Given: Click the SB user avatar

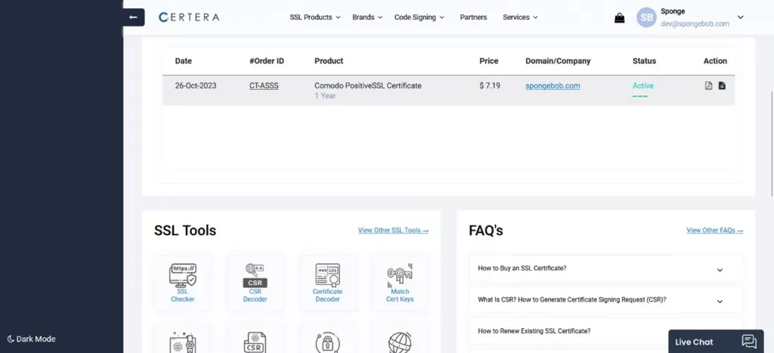Looking at the screenshot, I should pos(646,17).
